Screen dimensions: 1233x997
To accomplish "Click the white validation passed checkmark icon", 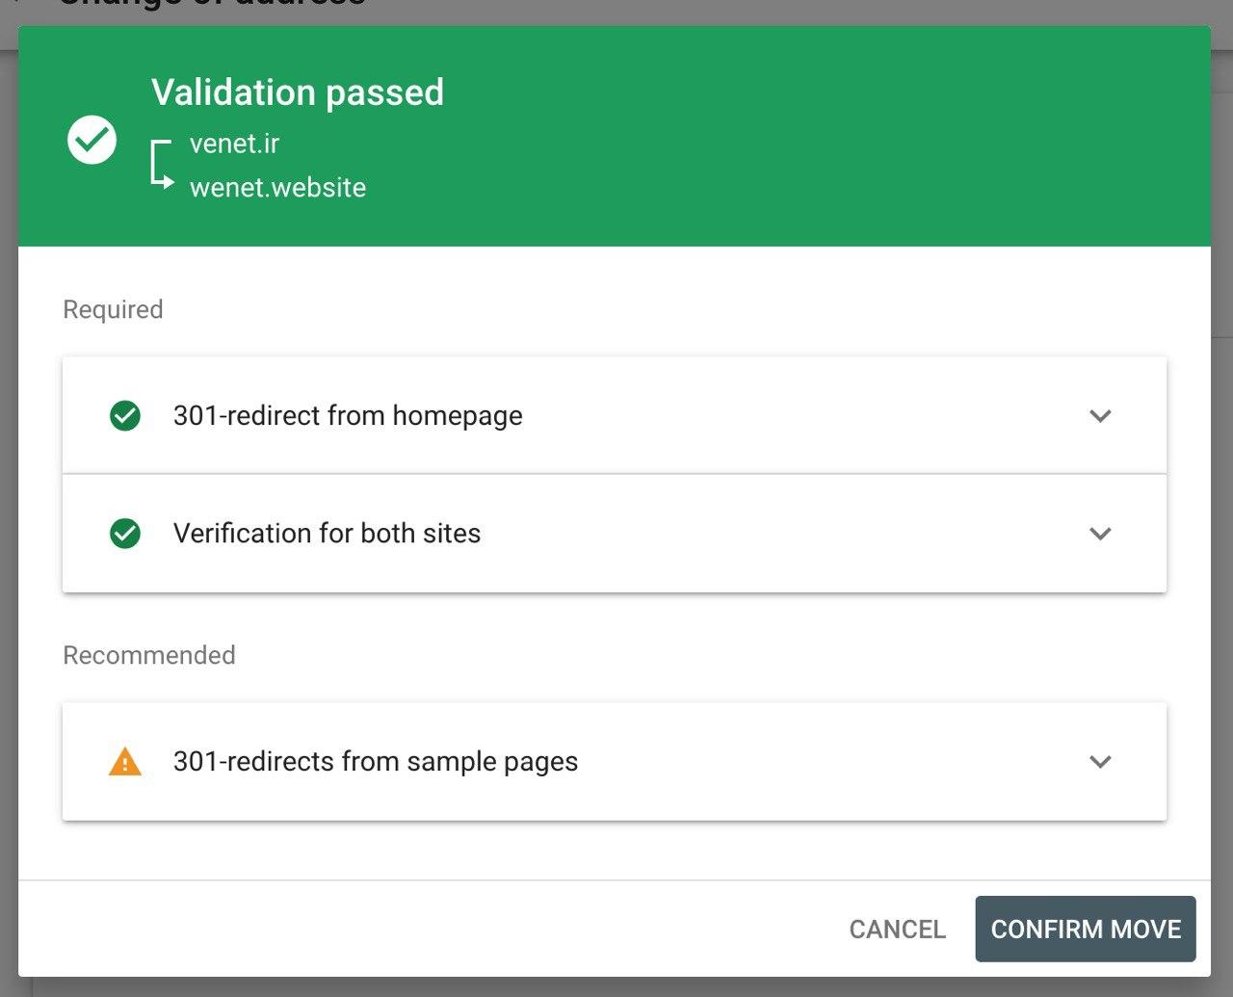I will click(92, 141).
